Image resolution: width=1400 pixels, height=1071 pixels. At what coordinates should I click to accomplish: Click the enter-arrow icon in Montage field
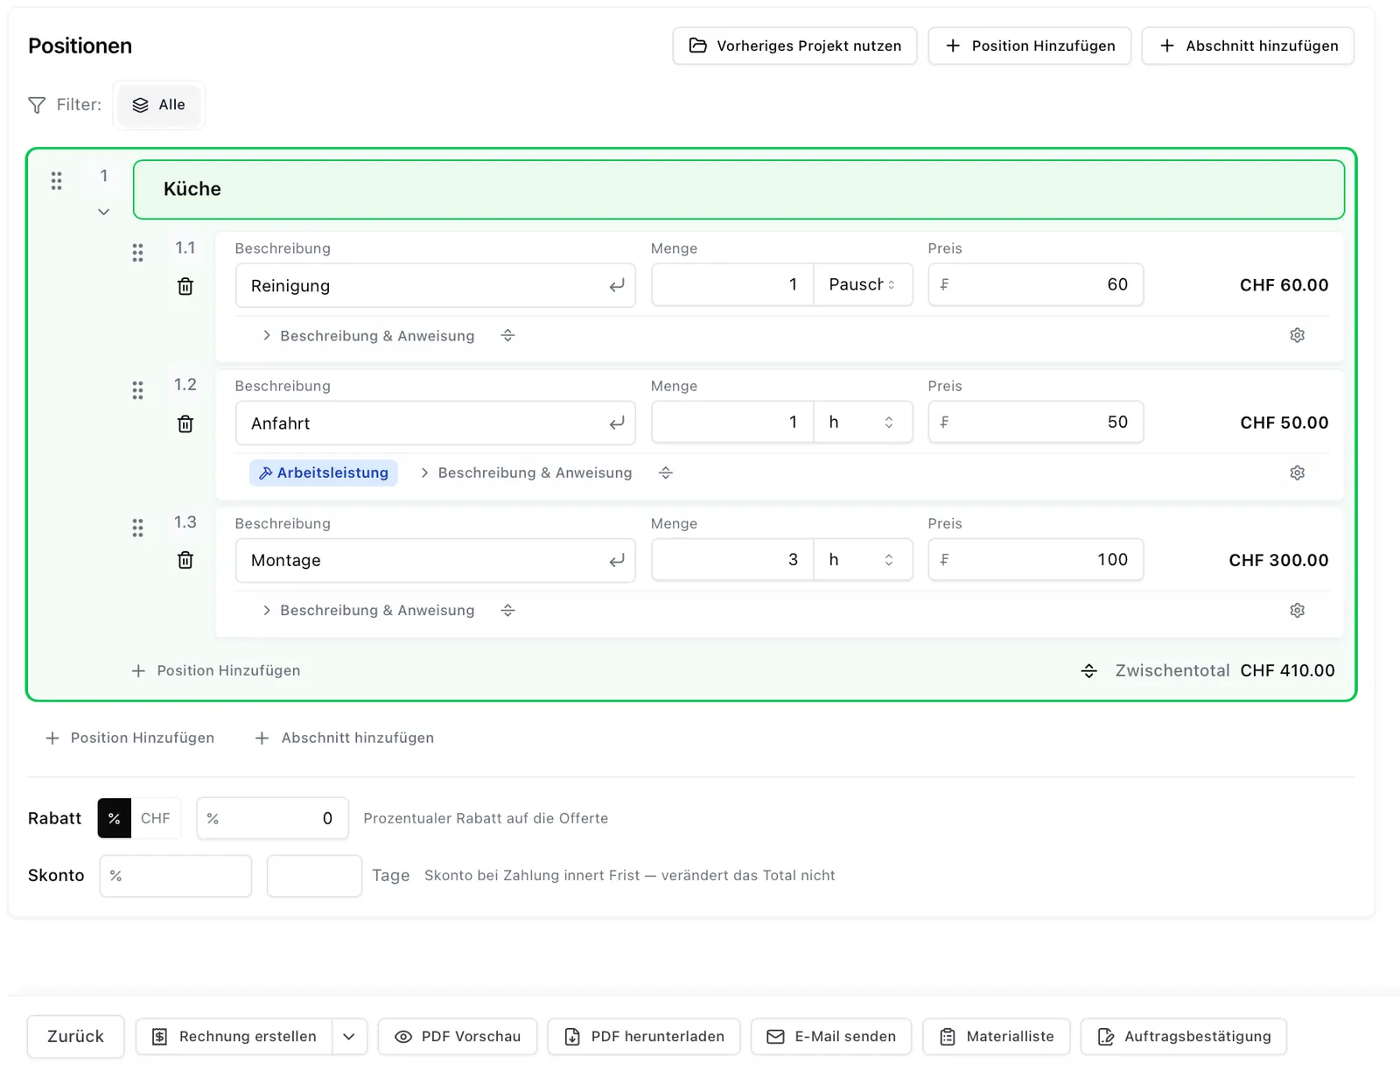click(x=617, y=560)
